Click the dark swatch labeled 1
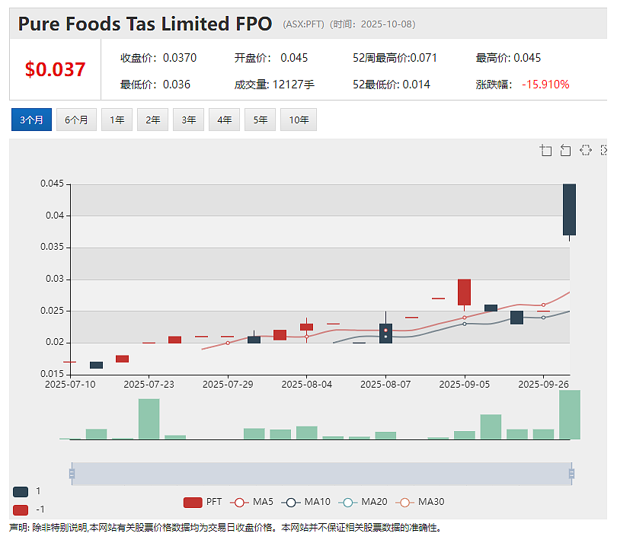Image resolution: width=617 pixels, height=543 pixels. point(21,491)
